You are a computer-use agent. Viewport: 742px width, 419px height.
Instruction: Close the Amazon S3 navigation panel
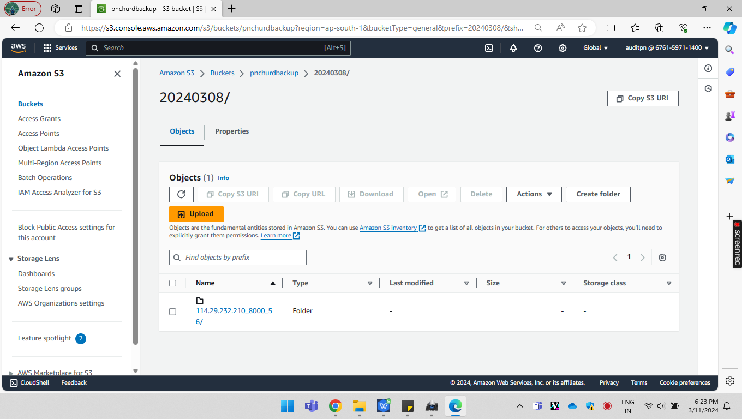(117, 74)
